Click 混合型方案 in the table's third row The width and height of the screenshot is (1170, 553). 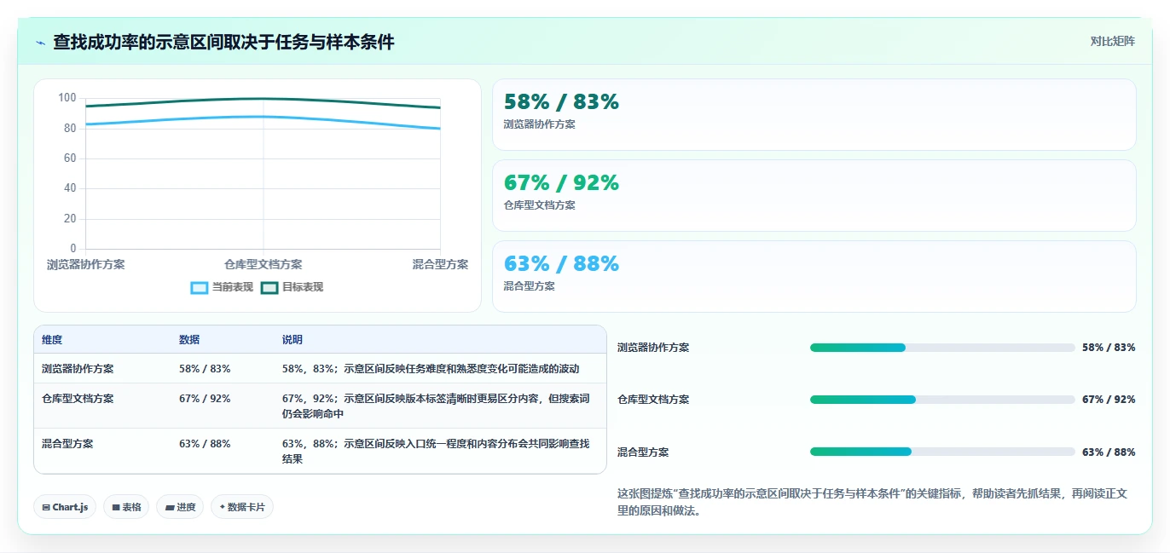coord(67,443)
